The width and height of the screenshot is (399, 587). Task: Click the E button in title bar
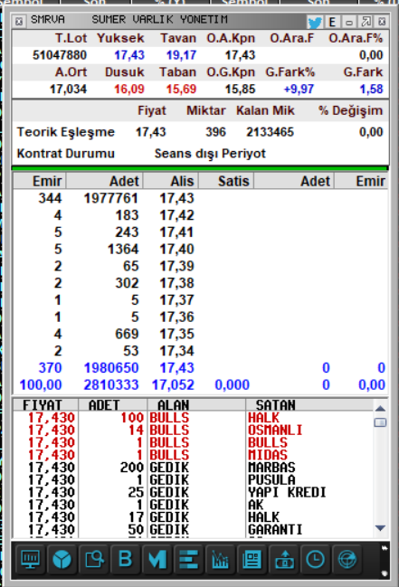[332, 22]
